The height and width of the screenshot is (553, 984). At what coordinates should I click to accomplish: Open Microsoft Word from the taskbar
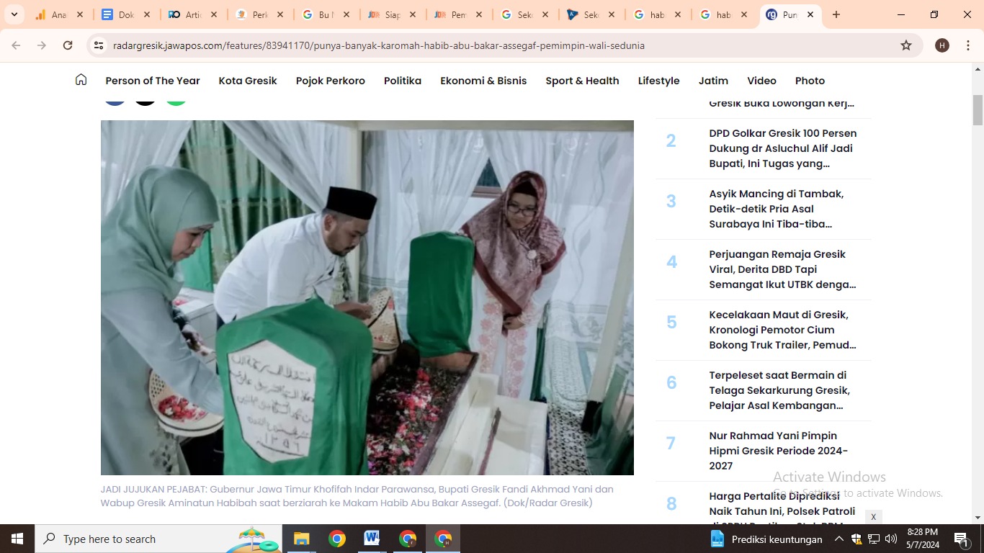(x=372, y=538)
